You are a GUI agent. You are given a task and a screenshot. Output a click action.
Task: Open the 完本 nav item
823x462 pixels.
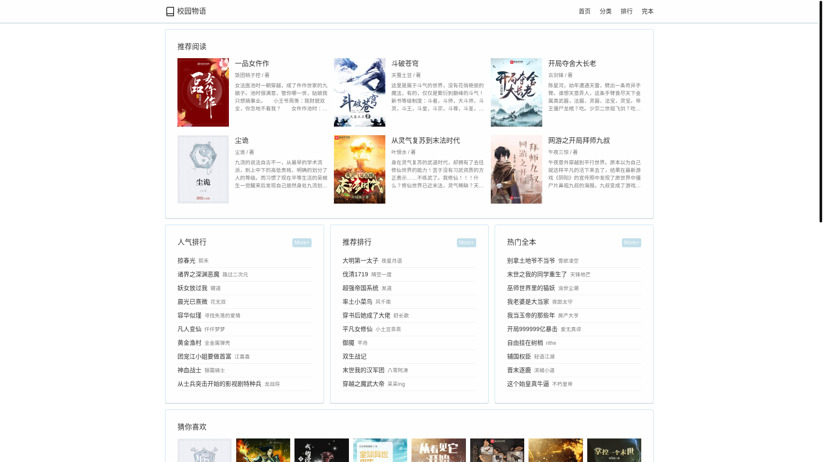coord(647,12)
